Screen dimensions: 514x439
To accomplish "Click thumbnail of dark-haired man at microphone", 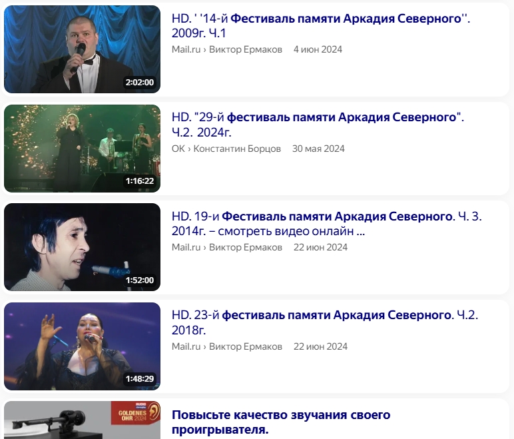I will pyautogui.click(x=83, y=247).
